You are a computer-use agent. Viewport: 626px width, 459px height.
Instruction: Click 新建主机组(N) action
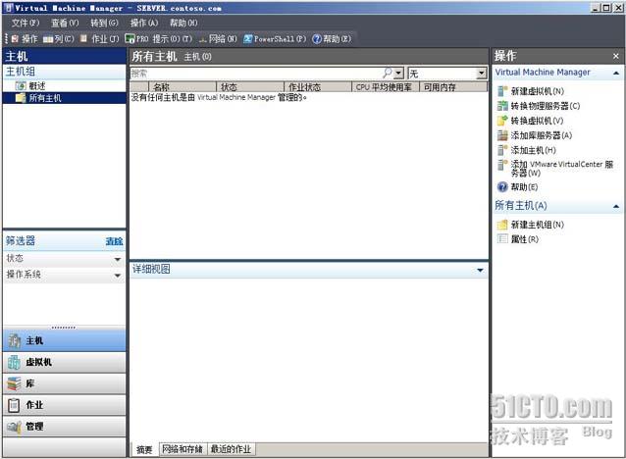(x=531, y=225)
